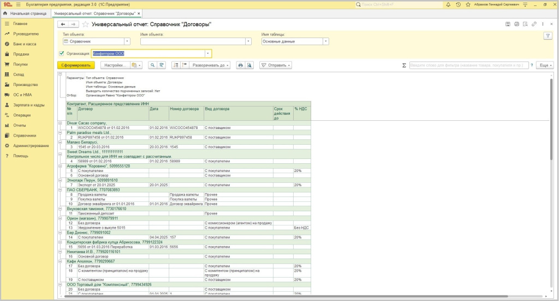Viewport: 559px width, 301px height.
Task: Open the Разворачивать до dropdown
Action: coord(210,65)
